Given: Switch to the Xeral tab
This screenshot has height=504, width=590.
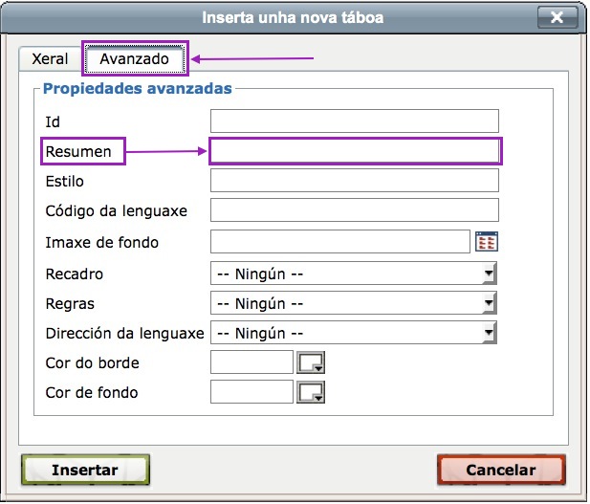Looking at the screenshot, I should click(50, 59).
